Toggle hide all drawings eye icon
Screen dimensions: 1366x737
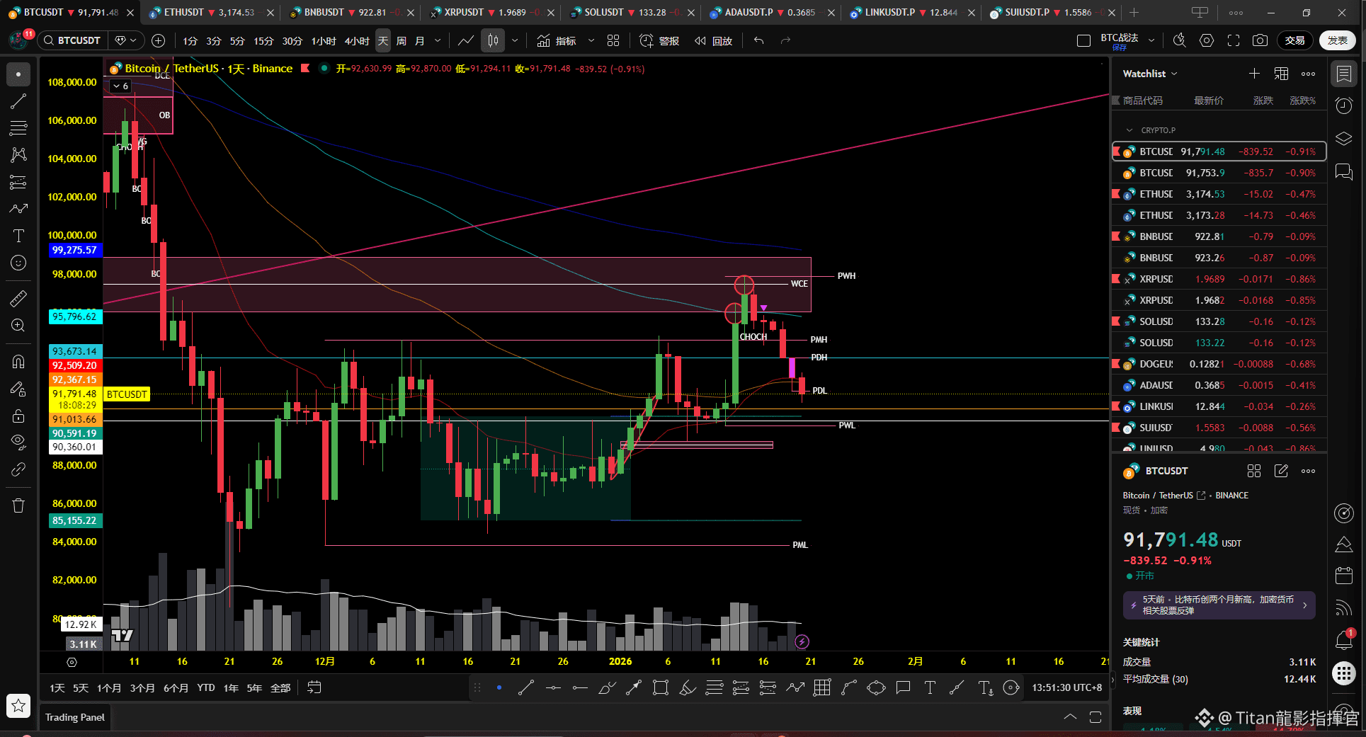click(x=18, y=442)
